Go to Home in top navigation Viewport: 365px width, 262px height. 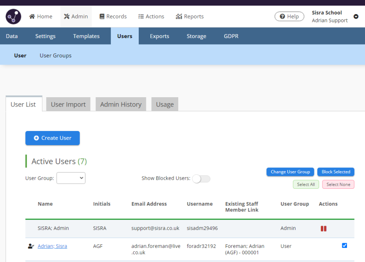(x=41, y=16)
